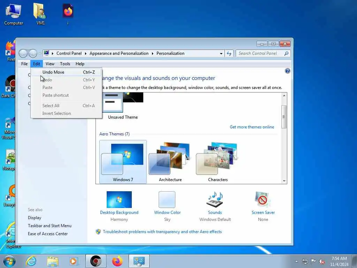Expand the arrow after Control Panel breadcrumb
Viewport: 357px width, 268px height.
pos(86,53)
